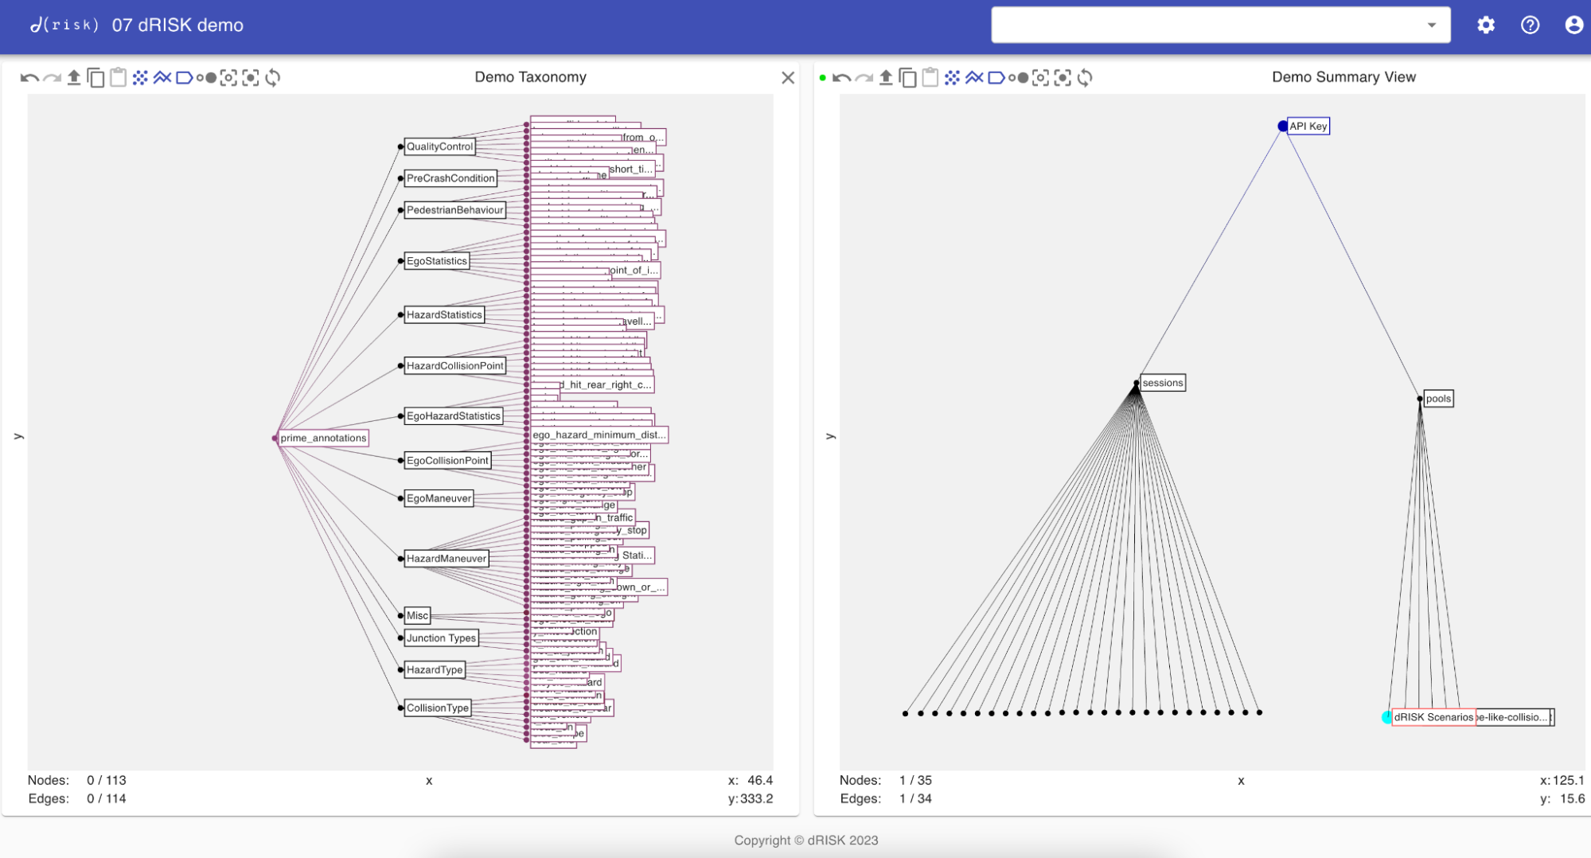Viewport: 1591px width, 858px height.
Task: Click upload icon in Demo Taxonomy toolbar
Action: pos(74,78)
